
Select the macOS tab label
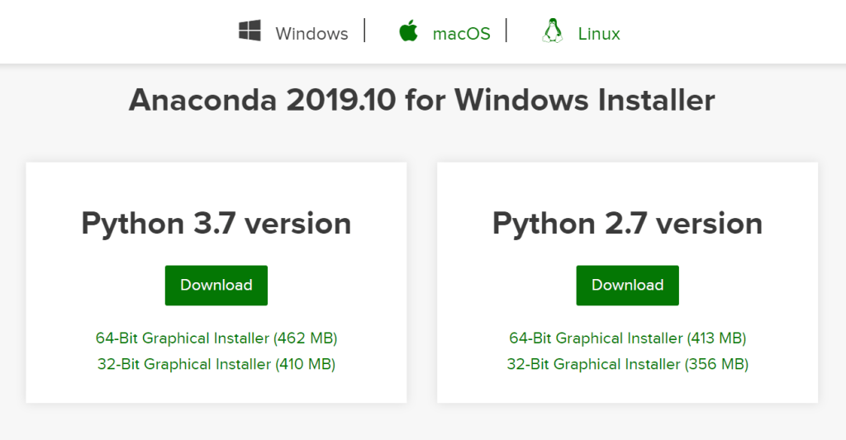[461, 34]
